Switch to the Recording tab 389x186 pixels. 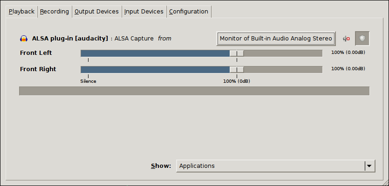click(55, 12)
